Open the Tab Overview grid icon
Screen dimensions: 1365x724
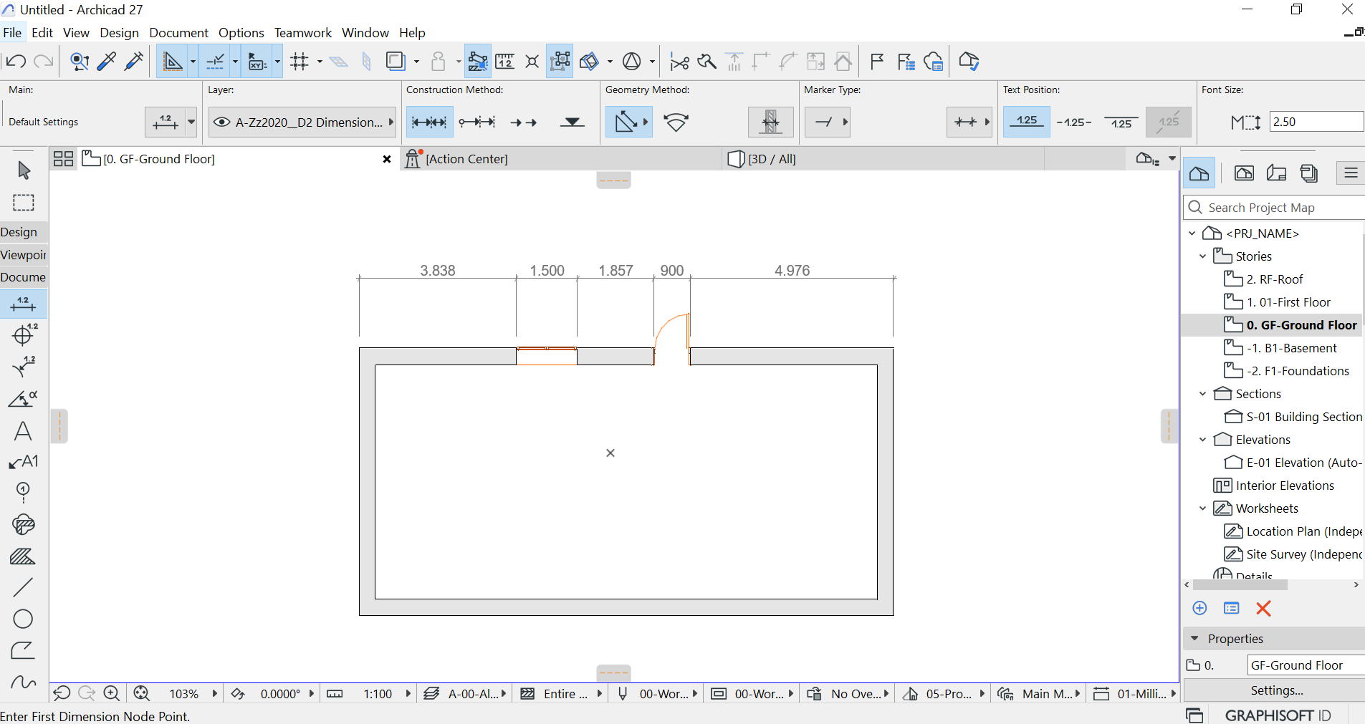tap(64, 159)
